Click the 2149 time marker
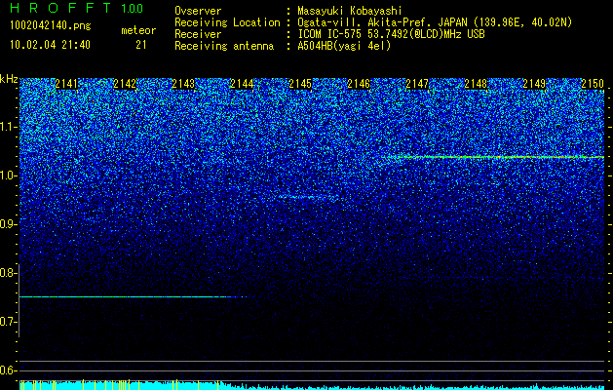 [534, 84]
